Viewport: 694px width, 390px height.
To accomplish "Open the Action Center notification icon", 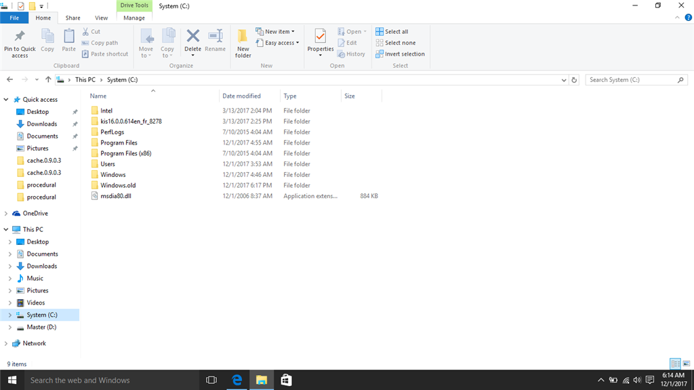I will [x=650, y=380].
